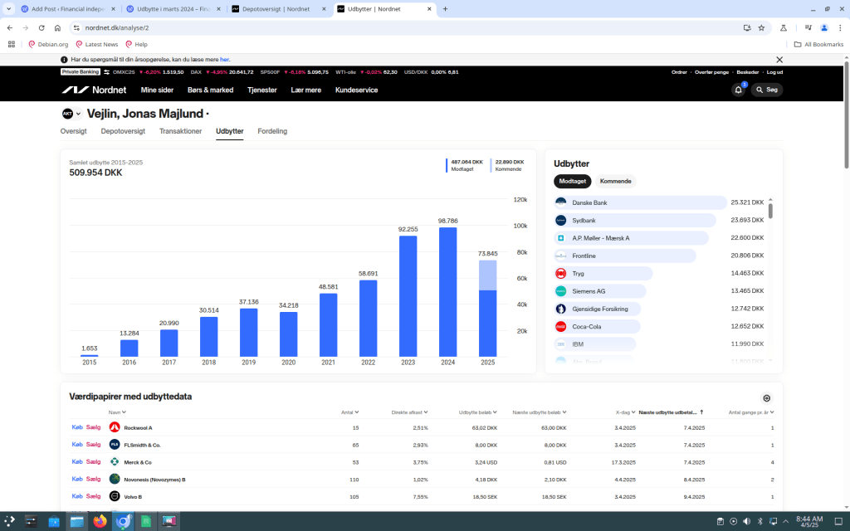
Task: Bookmark this page with the star icon
Action: tap(761, 27)
